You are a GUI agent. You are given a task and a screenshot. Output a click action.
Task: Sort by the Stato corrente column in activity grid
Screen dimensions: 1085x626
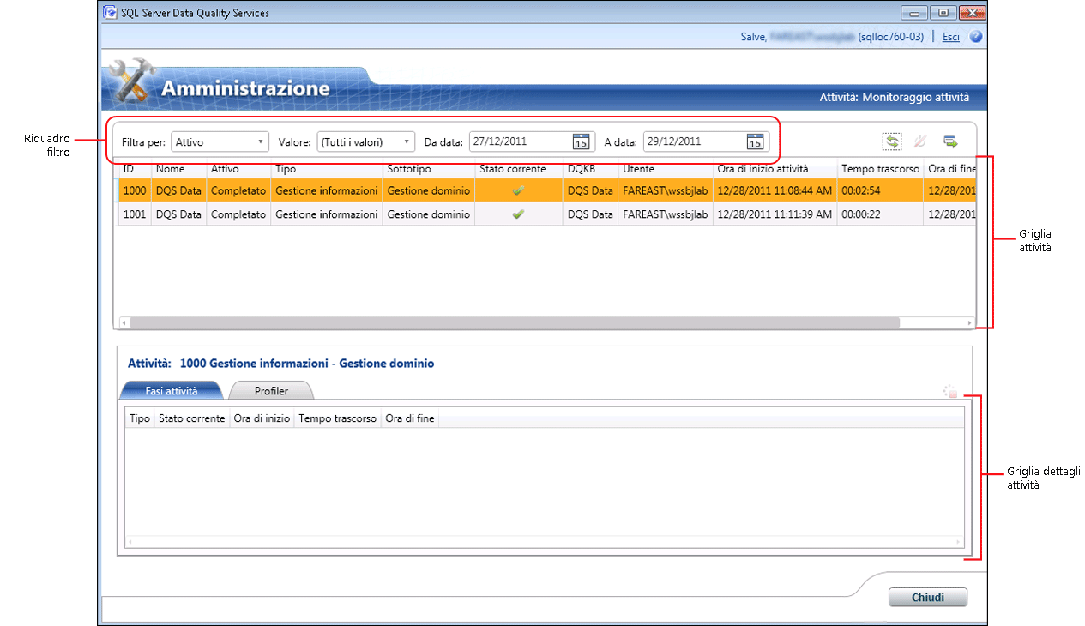[518, 169]
